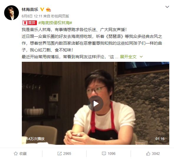The height and width of the screenshot is (159, 174).
Task: Open the post options chevron menu
Action: (x=167, y=7)
